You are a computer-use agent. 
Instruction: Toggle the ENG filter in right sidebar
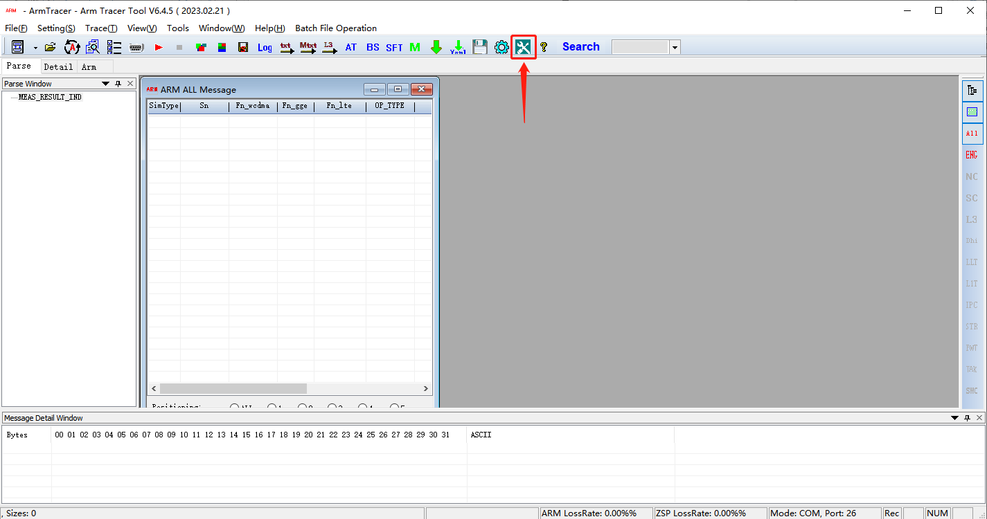[x=972, y=155]
